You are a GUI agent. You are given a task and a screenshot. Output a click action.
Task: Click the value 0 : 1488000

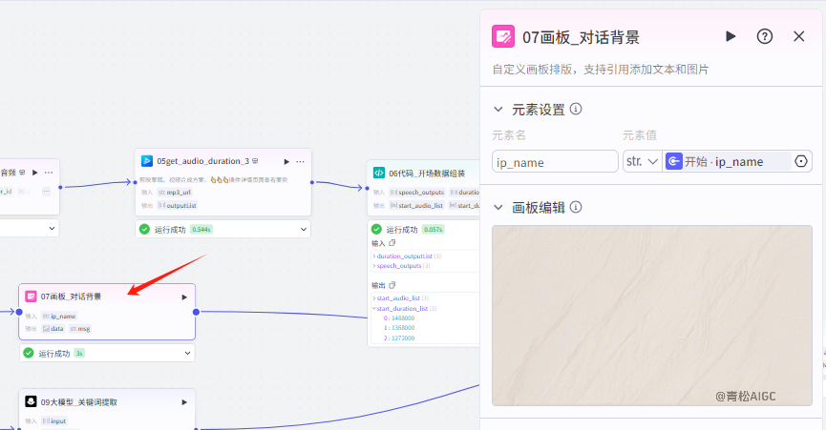[399, 318]
